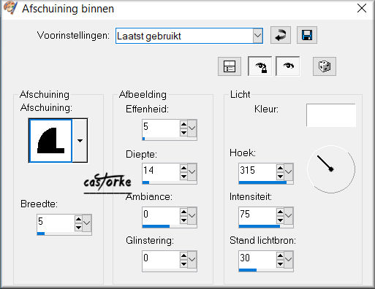375x289 pixels.
Task: Open the Voorinstellingen presets dropdown
Action: pos(257,36)
